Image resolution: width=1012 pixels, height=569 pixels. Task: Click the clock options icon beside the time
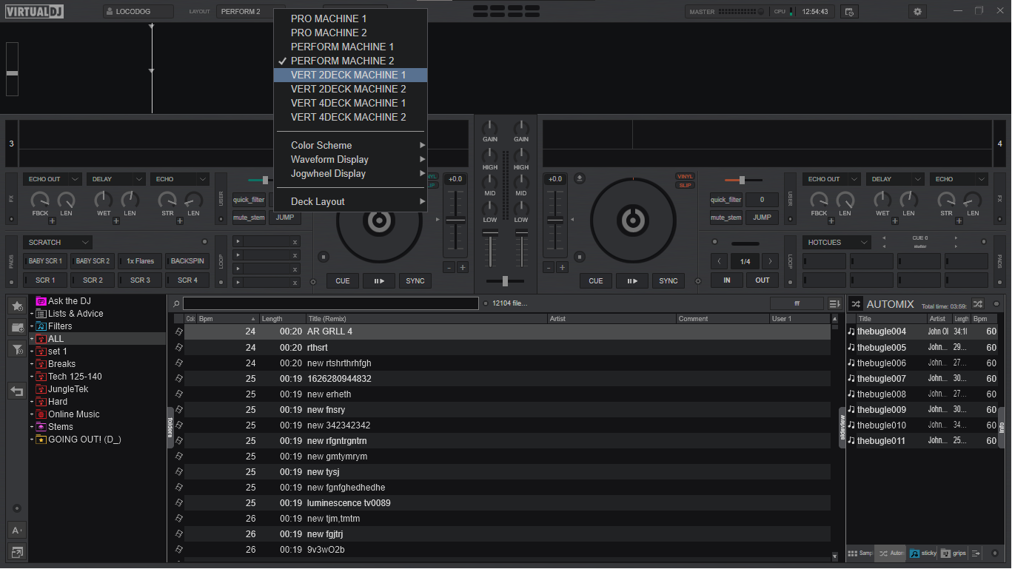click(x=850, y=12)
